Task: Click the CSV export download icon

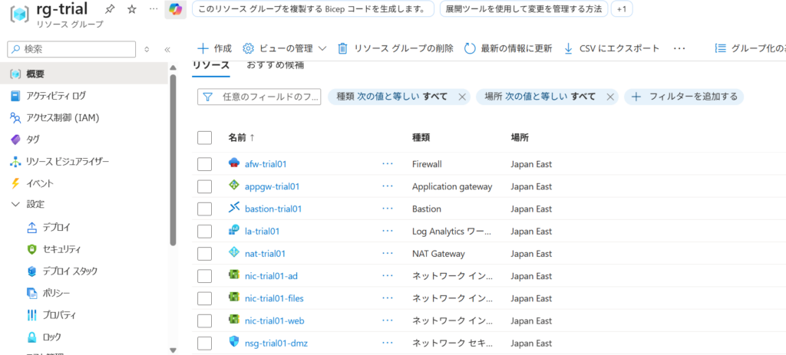Action: pyautogui.click(x=569, y=48)
